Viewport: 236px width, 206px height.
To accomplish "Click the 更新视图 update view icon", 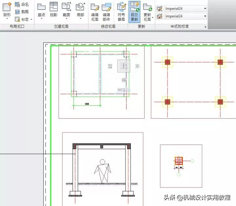I will tap(147, 7).
